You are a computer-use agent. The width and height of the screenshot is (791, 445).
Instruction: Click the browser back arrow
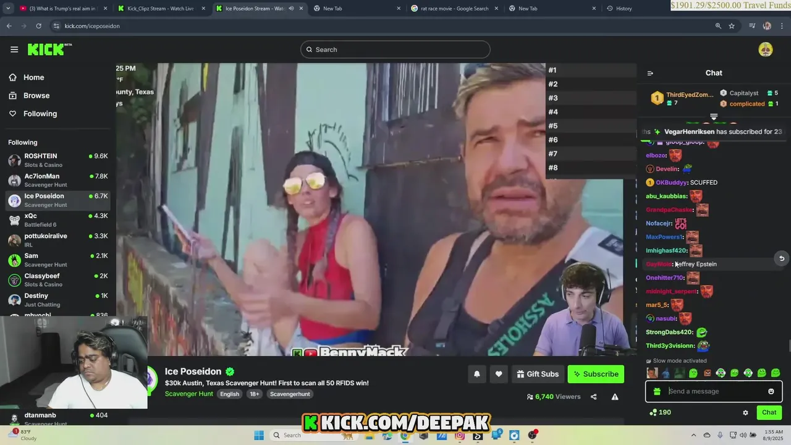click(x=9, y=26)
